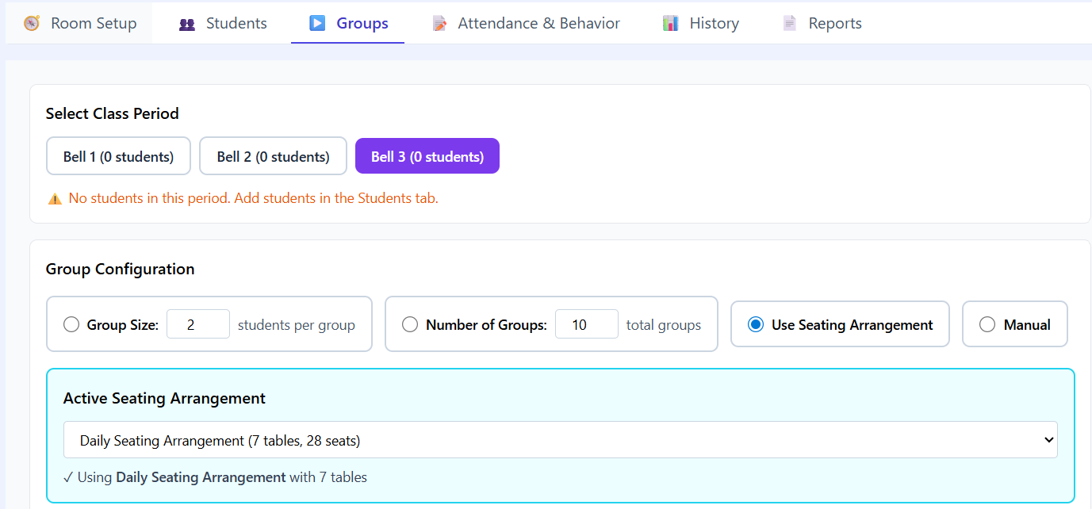This screenshot has height=509, width=1092.
Task: Click the pencil icon on Attendance & Behavior
Action: (x=439, y=23)
